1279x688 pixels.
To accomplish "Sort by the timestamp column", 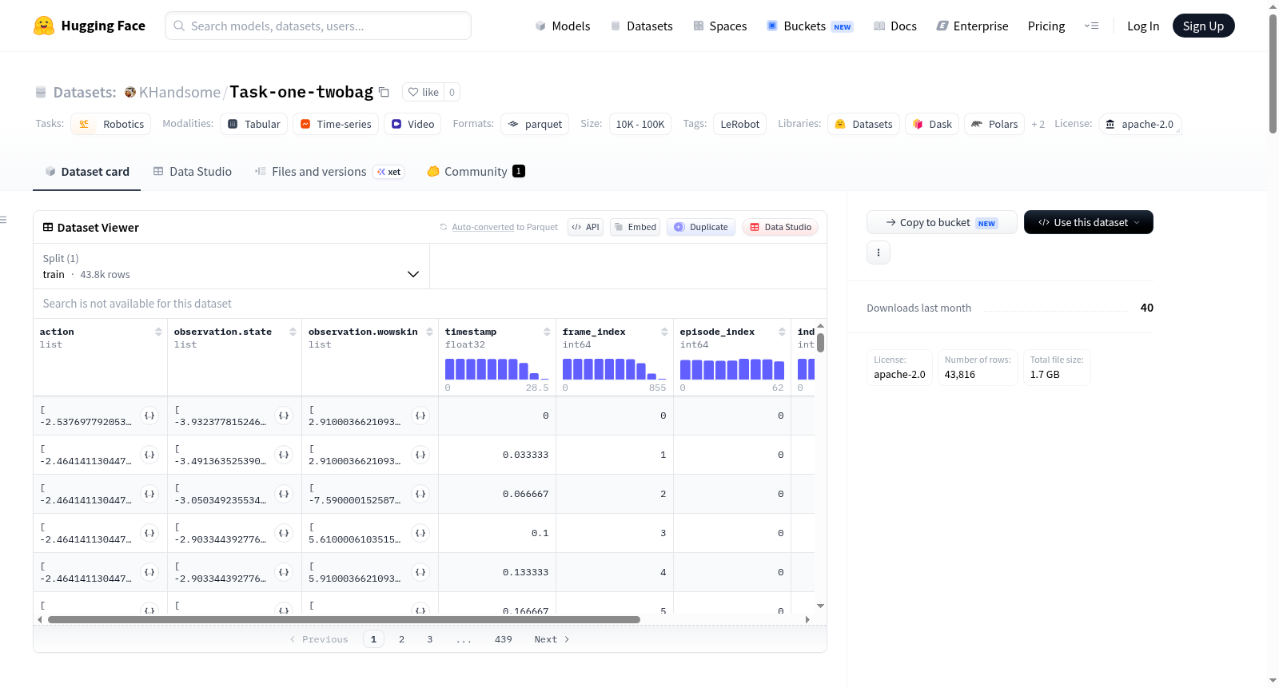I will (547, 332).
